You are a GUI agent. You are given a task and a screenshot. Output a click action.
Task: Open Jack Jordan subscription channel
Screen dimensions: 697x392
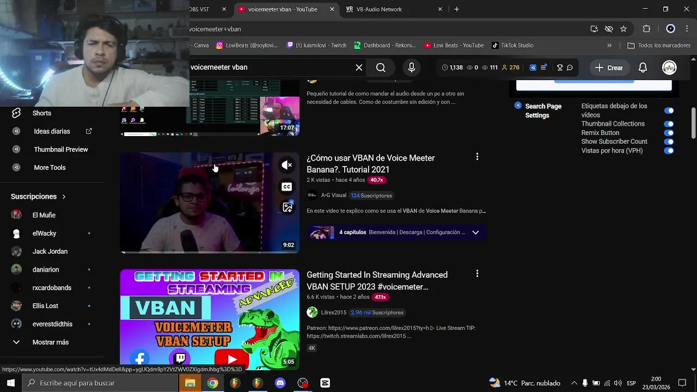[x=50, y=252]
